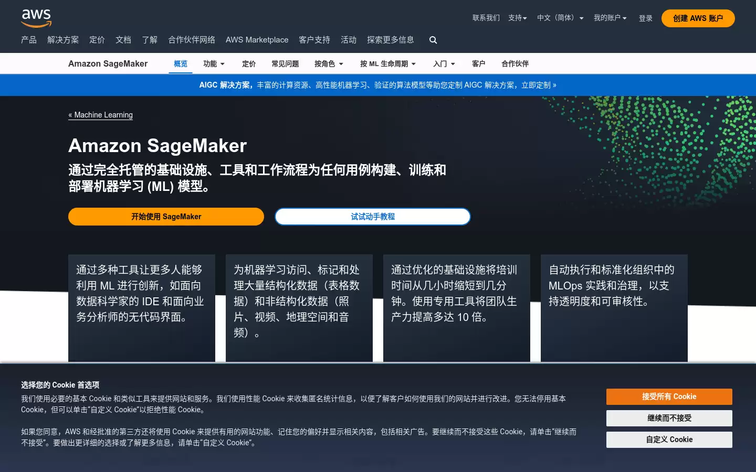Open the search magnifier icon

click(433, 40)
